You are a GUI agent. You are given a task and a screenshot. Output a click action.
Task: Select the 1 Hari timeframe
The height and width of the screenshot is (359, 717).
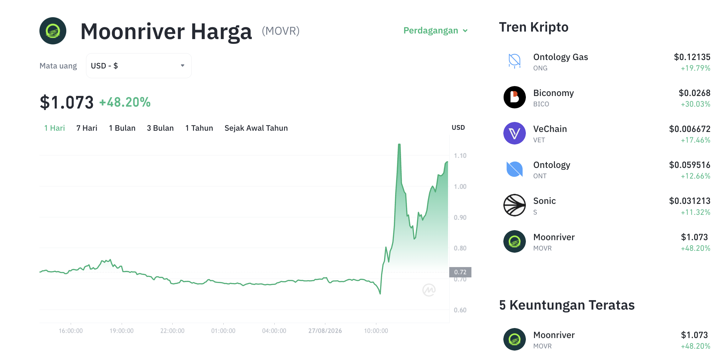click(x=54, y=128)
